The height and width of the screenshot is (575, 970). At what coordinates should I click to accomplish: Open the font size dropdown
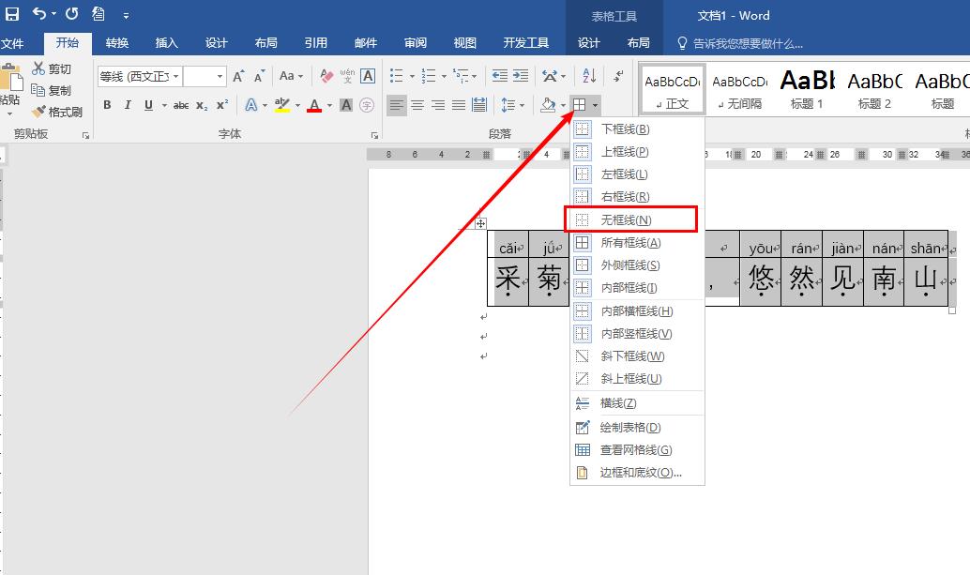coord(220,77)
